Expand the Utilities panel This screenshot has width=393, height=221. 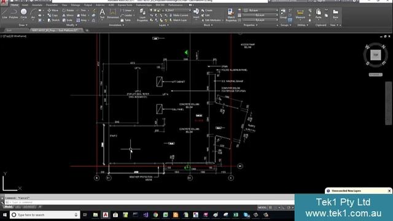click(303, 25)
